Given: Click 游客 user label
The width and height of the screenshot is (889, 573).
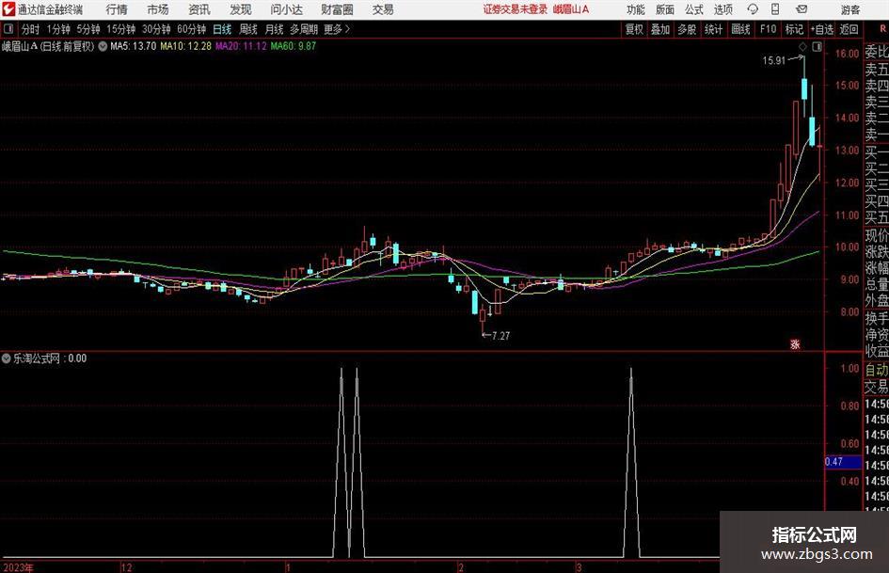Looking at the screenshot, I should (850, 9).
